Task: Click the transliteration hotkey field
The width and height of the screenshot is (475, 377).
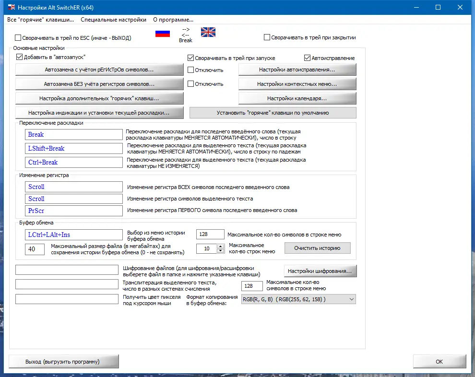Action: point(67,284)
